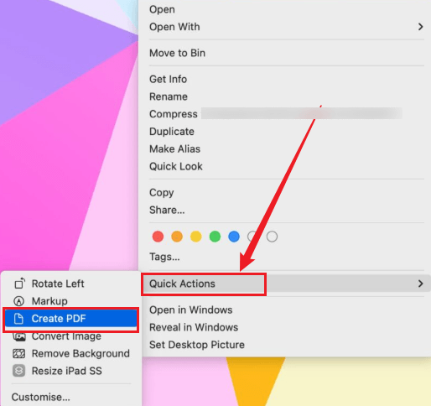Choose Copy from the menu
431x406 pixels.
[162, 193]
